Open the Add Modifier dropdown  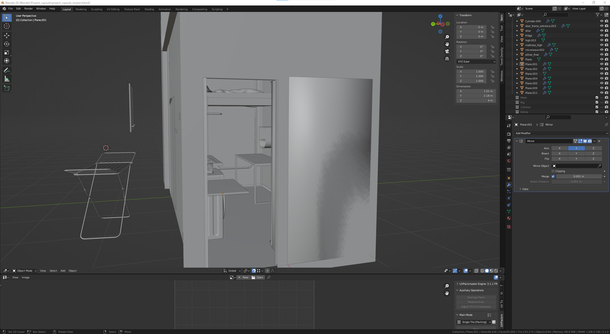coord(561,133)
